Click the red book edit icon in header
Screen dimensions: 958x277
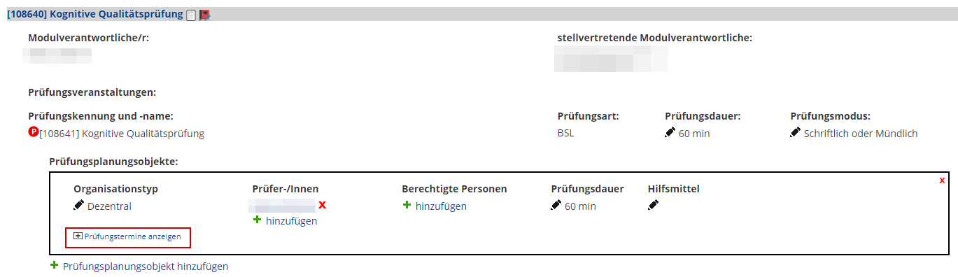pos(204,15)
